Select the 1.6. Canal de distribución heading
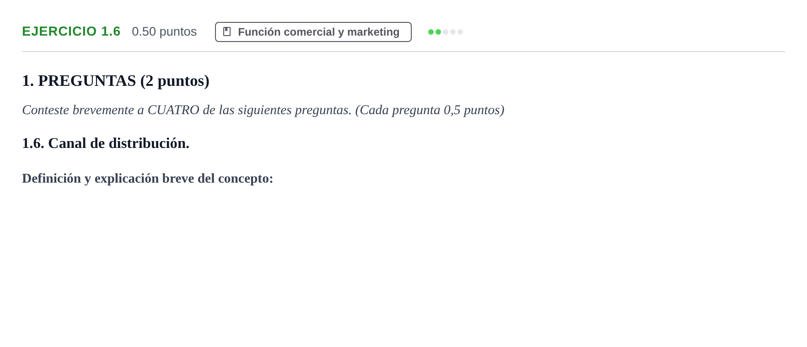Image resolution: width=807 pixels, height=347 pixels. click(106, 143)
